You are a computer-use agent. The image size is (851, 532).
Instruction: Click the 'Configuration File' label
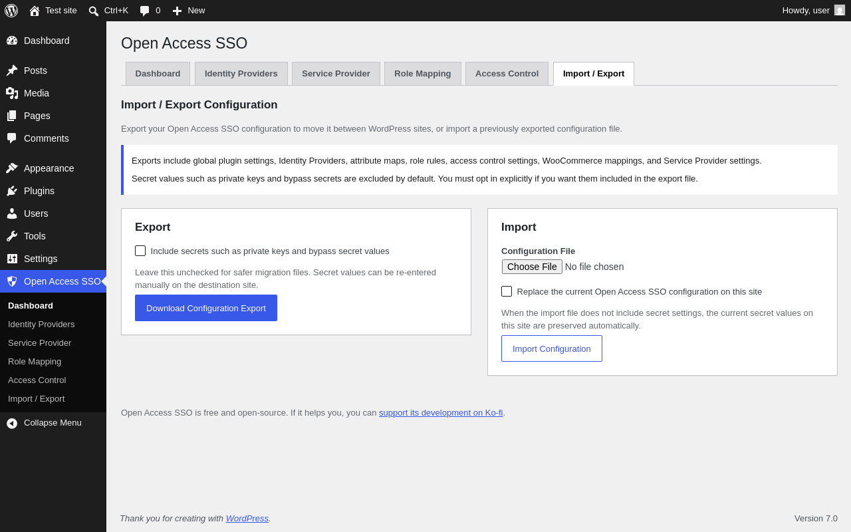pos(538,251)
